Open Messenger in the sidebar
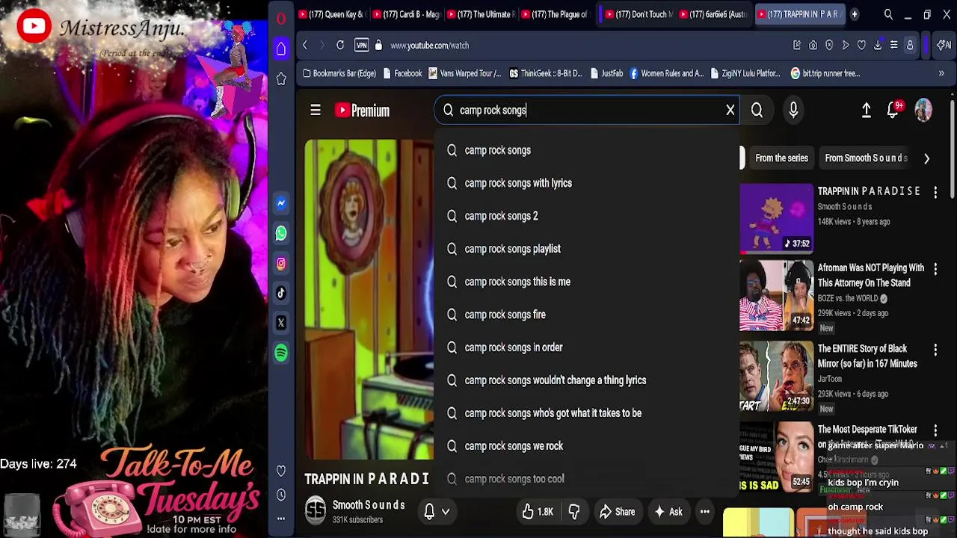Screen dimensions: 957x538 [x=281, y=203]
